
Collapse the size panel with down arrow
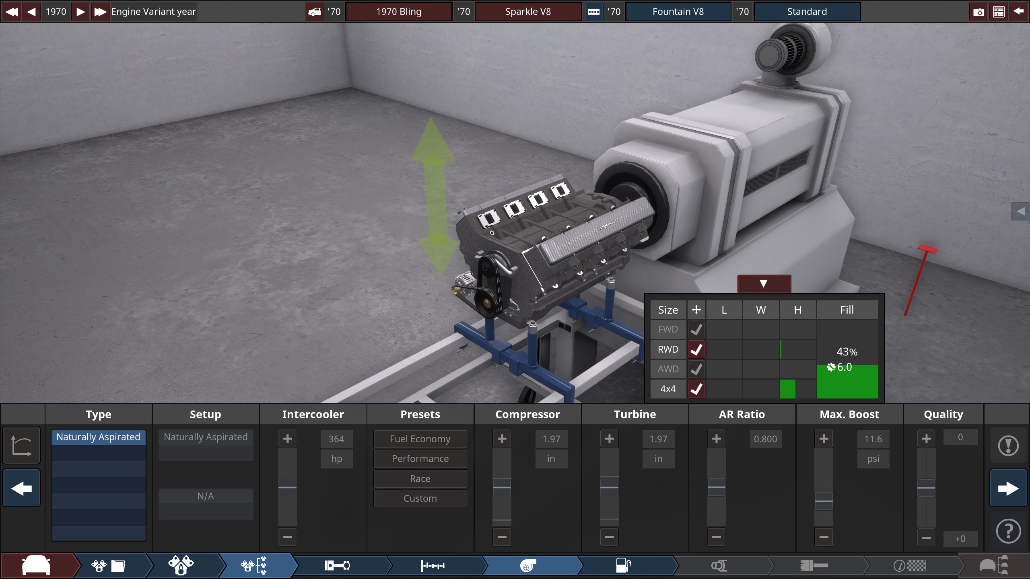click(764, 284)
